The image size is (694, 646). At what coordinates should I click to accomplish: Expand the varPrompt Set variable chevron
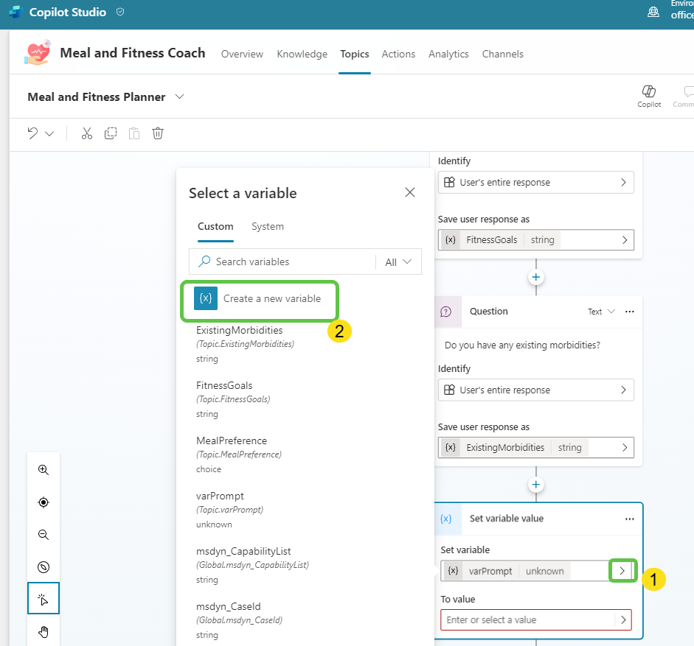point(622,571)
